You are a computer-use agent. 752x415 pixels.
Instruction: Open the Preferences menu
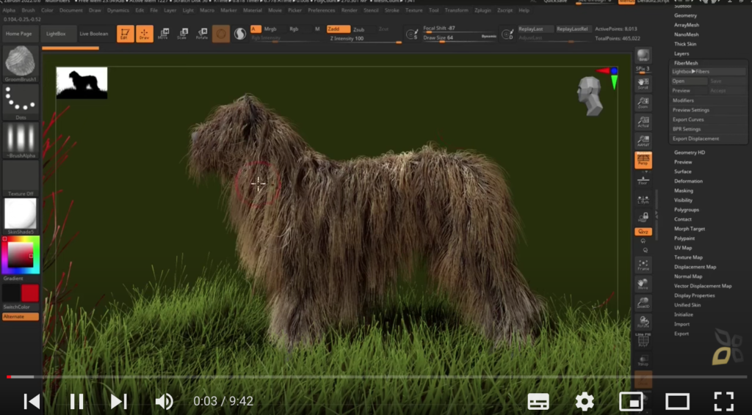pyautogui.click(x=322, y=10)
